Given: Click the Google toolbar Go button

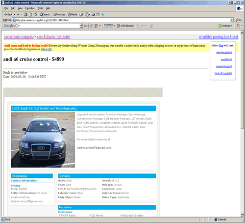Looking at the screenshot, I should coord(85,26).
